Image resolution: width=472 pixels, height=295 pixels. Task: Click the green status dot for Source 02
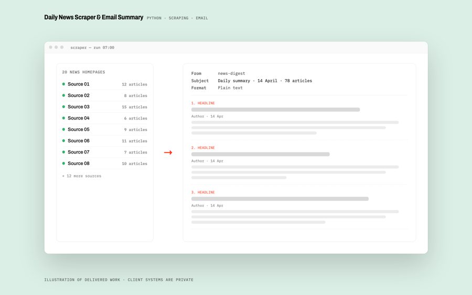[63, 95]
